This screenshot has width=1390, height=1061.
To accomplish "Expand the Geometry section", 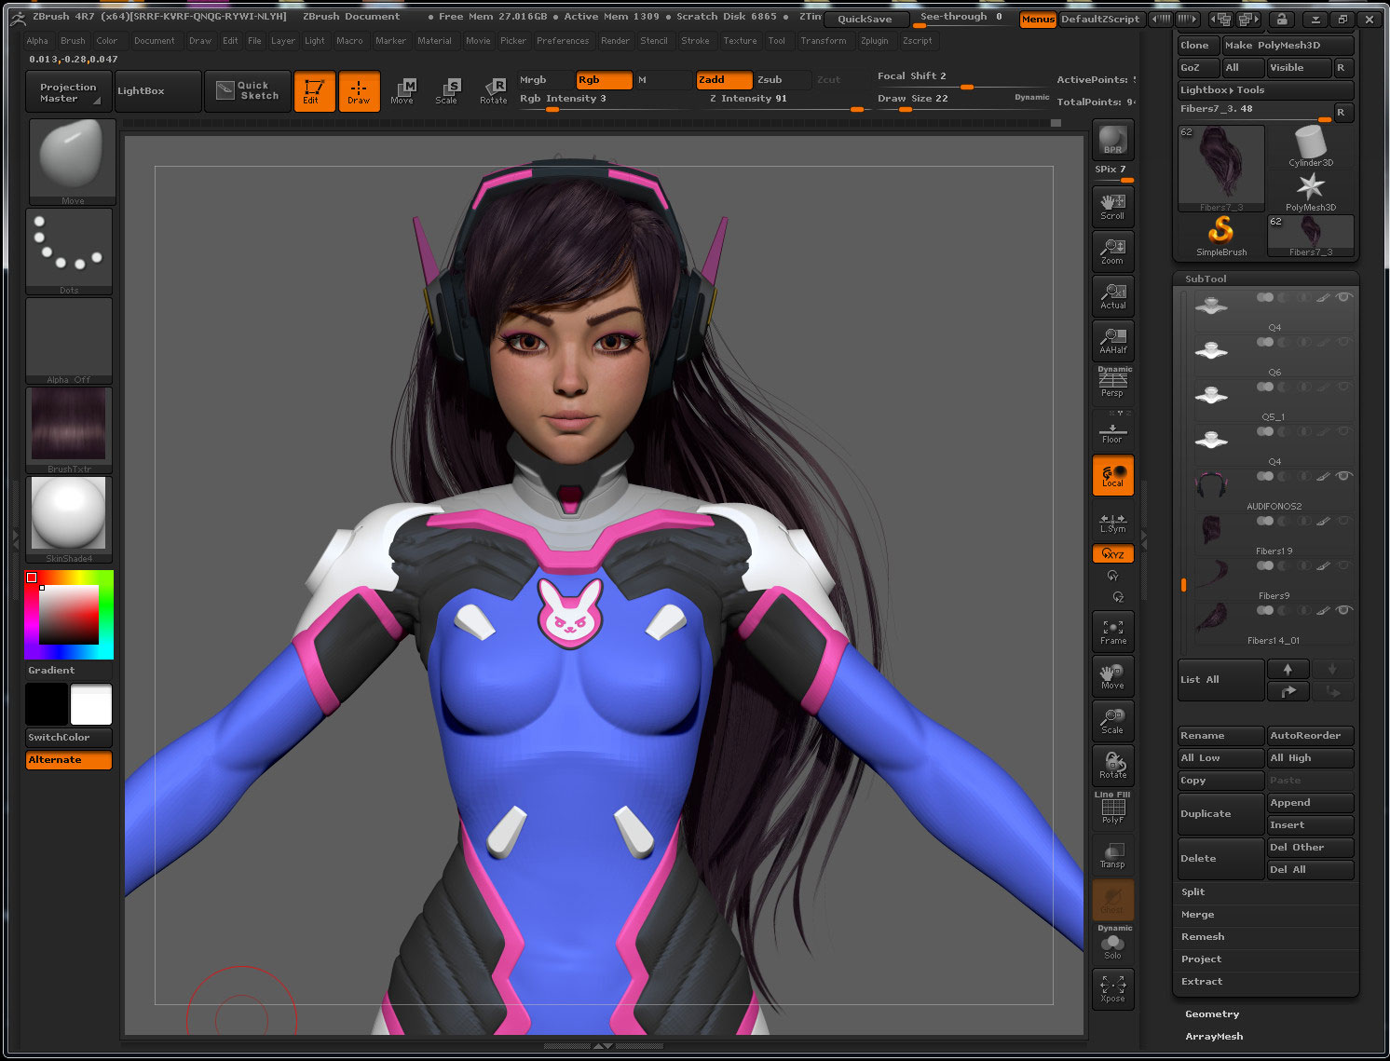I will coord(1212,1013).
